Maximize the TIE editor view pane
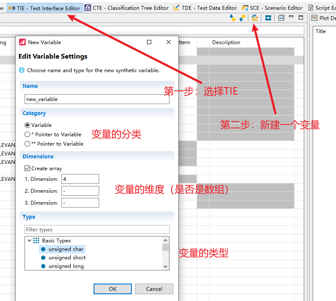 click(301, 17)
